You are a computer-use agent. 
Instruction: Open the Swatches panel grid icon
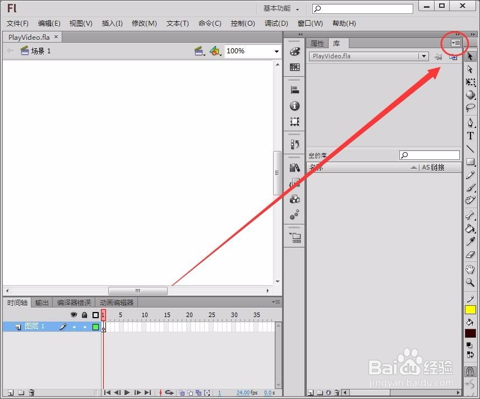tap(294, 67)
